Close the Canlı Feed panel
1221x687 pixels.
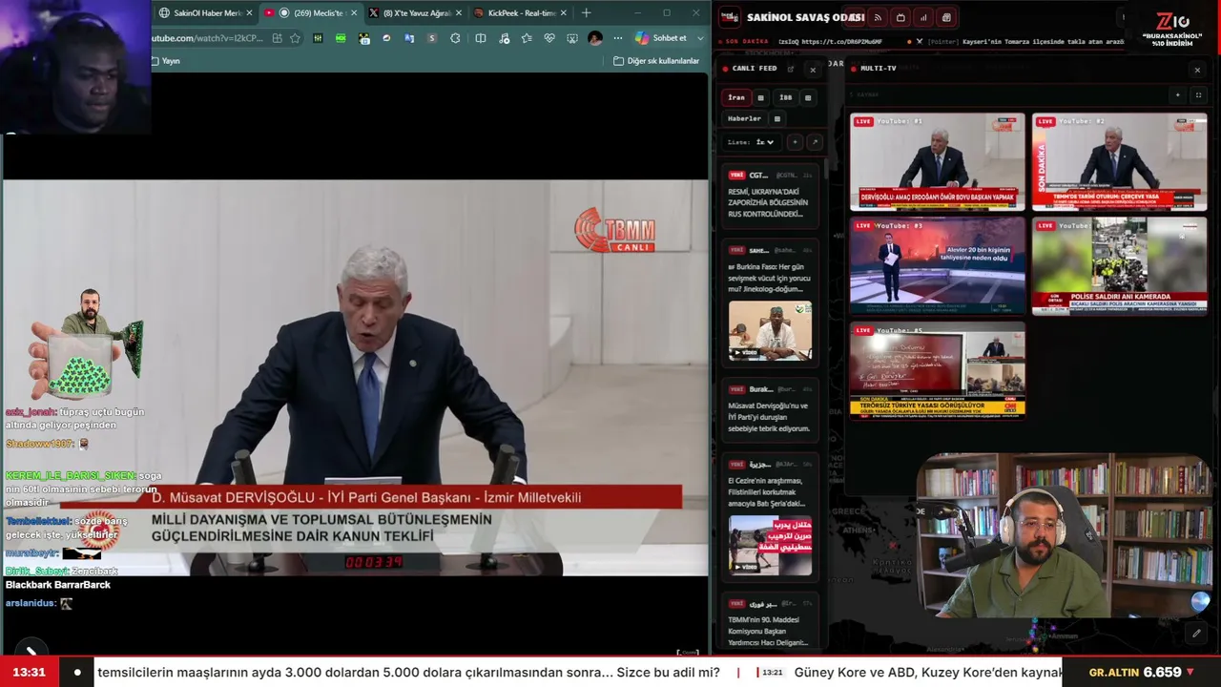point(813,70)
